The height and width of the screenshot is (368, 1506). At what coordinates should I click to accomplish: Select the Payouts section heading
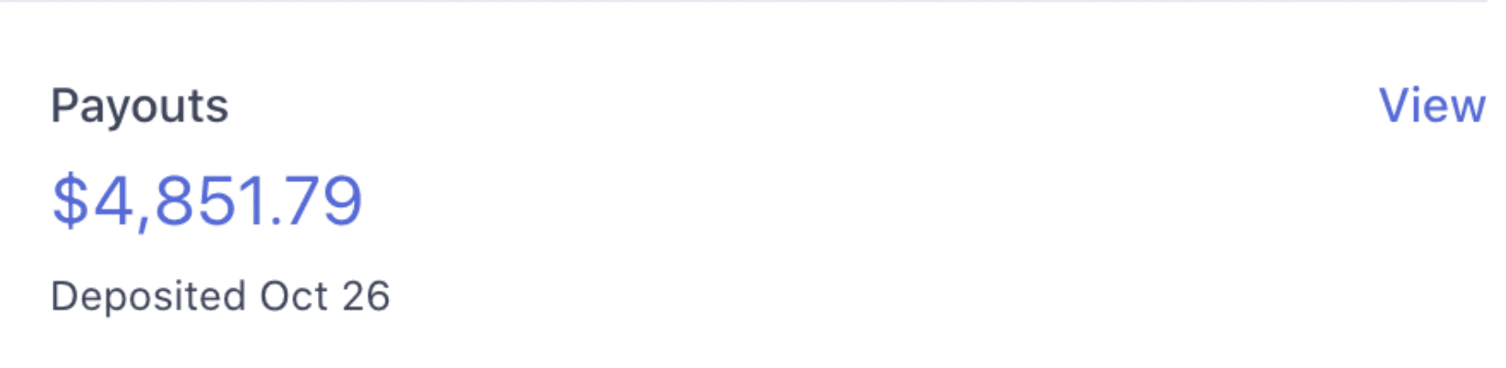[140, 107]
